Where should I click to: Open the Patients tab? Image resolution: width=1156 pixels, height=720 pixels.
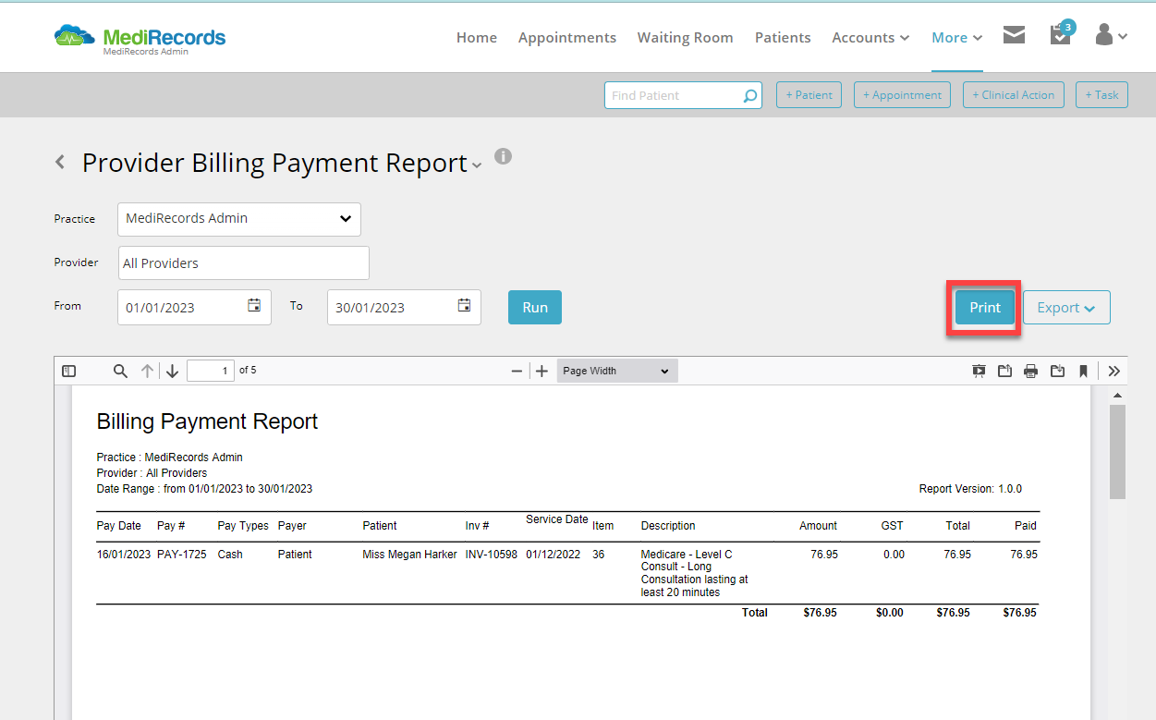click(783, 38)
